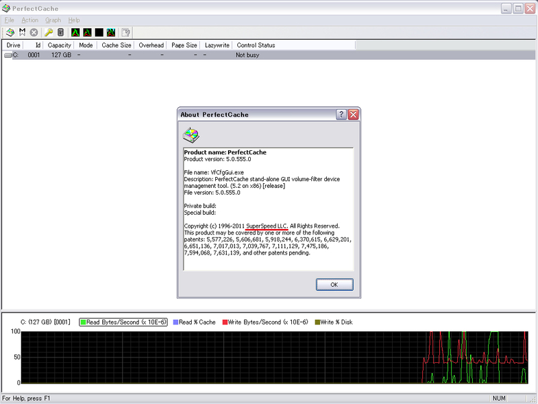538x404 pixels.
Task: Click the 'Read % Cache' legend label
Action: tap(197, 323)
